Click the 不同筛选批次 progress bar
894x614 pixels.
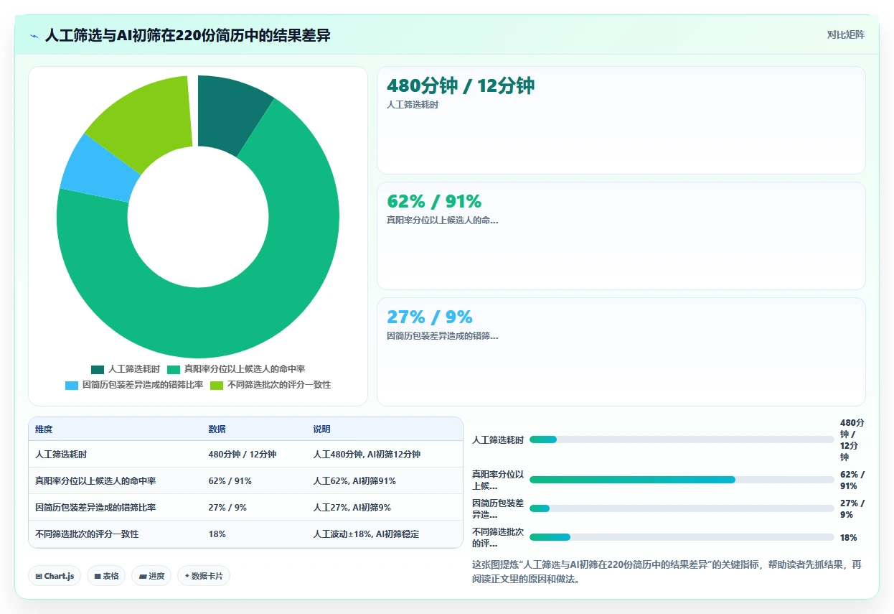click(x=682, y=537)
